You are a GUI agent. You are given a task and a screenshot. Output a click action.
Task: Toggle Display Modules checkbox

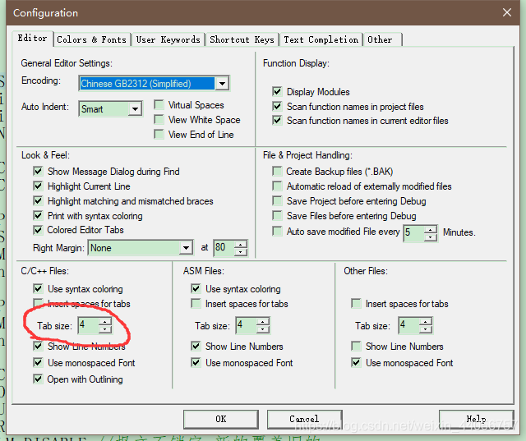[x=277, y=91]
